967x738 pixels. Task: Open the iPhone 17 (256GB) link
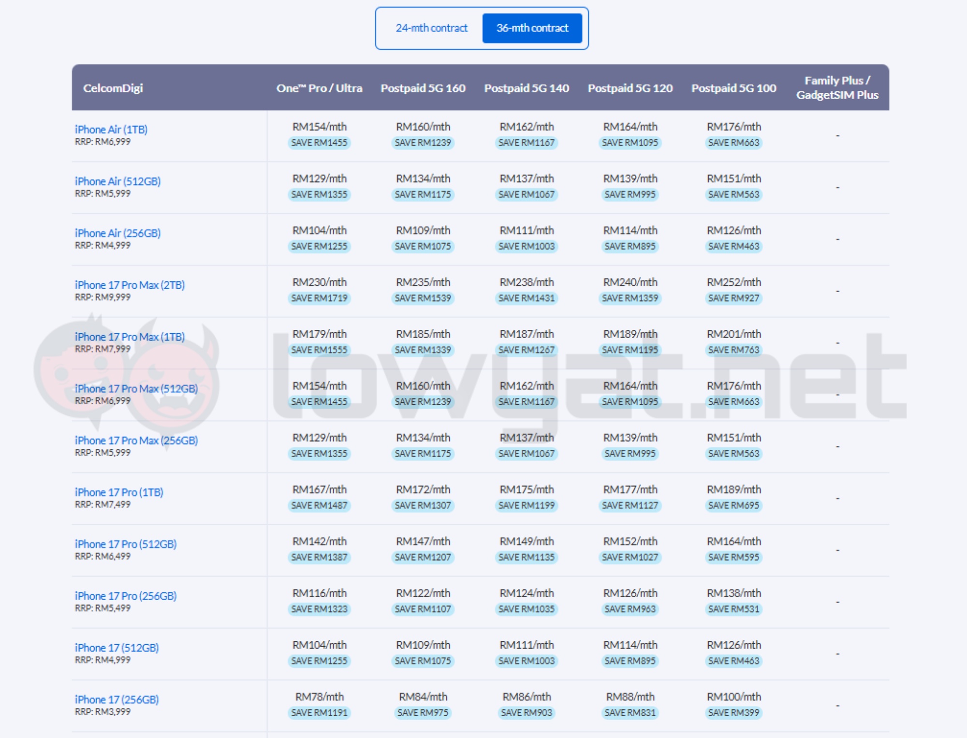point(117,699)
